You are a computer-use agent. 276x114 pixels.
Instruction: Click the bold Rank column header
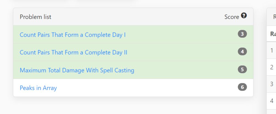(x=273, y=34)
